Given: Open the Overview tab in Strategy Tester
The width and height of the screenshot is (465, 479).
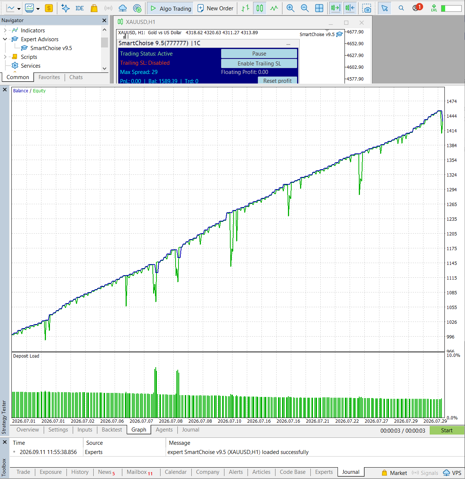Looking at the screenshot, I should 28,430.
